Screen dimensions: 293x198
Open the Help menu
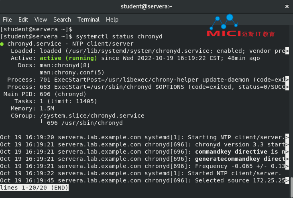[x=112, y=20]
